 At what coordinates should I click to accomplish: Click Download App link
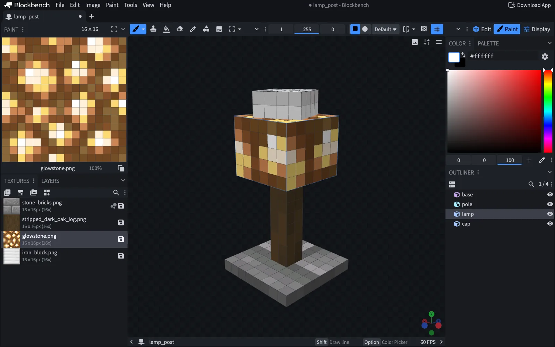click(x=529, y=5)
